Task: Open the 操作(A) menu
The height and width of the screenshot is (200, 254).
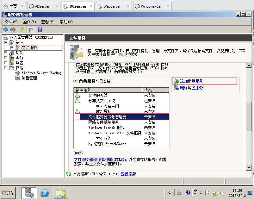Action: (x=29, y=22)
